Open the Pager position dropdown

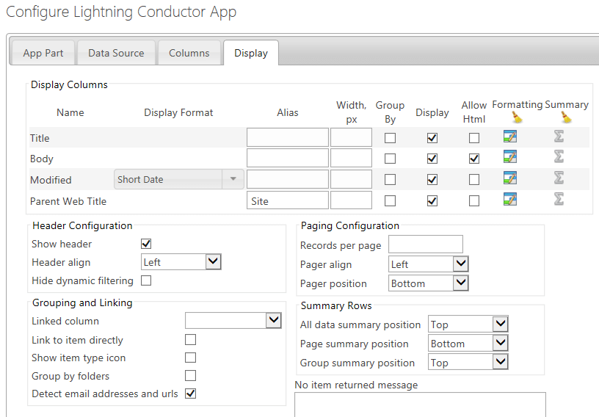point(429,283)
